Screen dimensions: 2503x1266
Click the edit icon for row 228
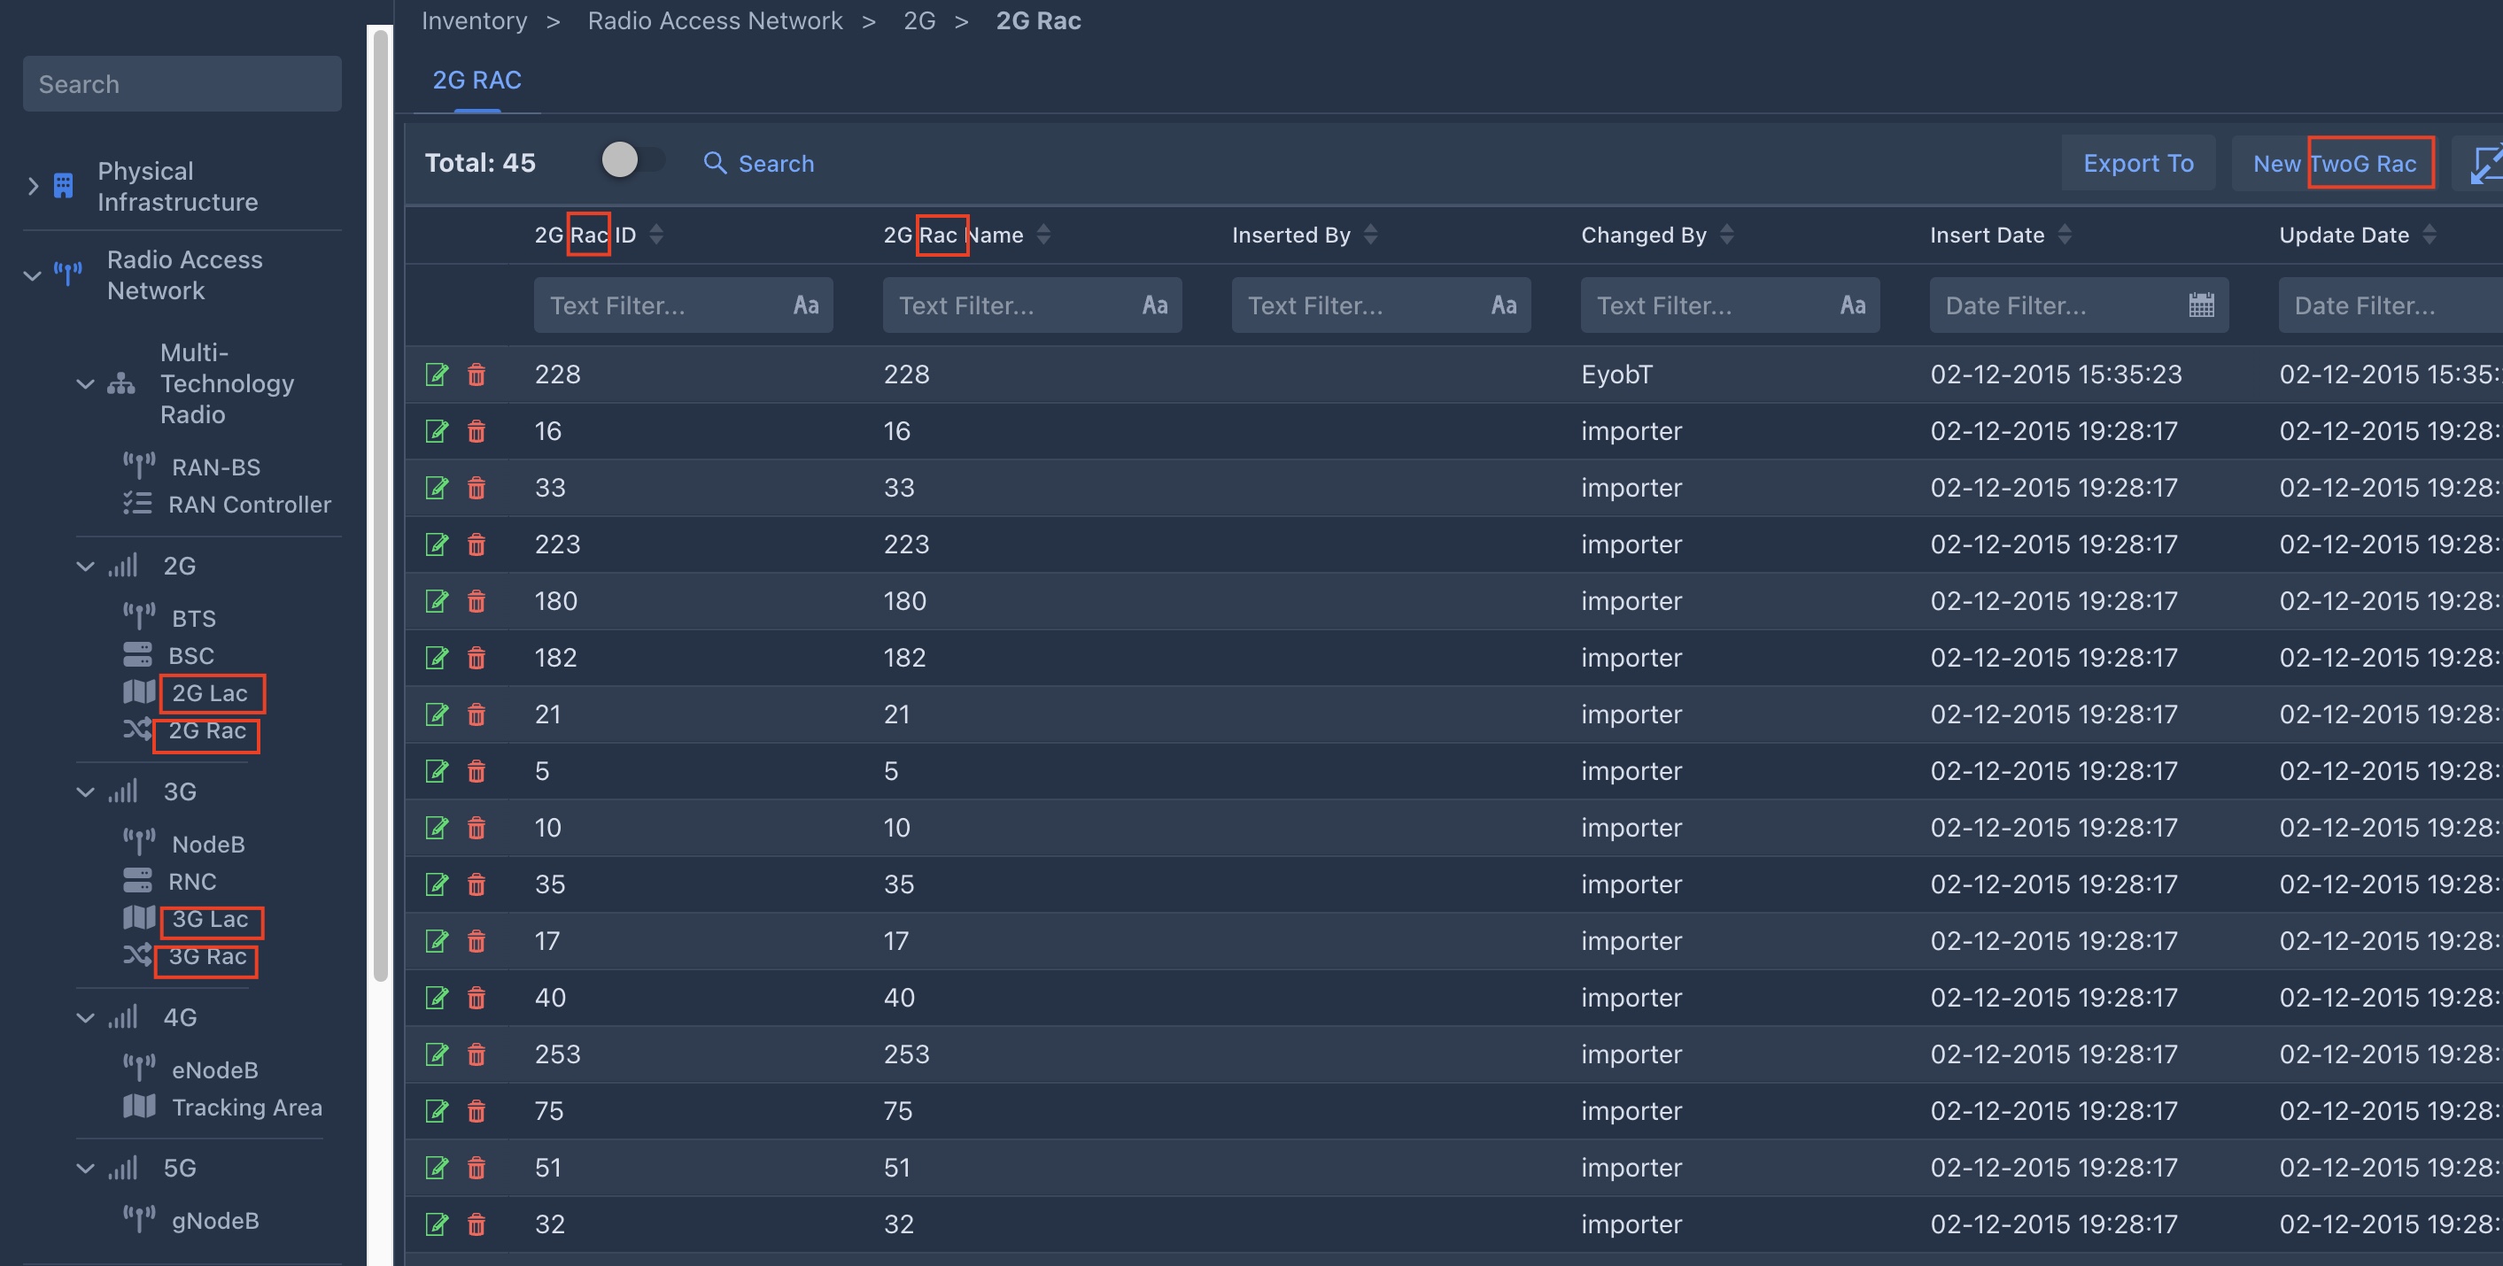437,374
